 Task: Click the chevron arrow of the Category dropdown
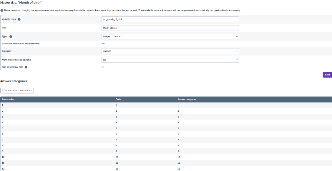pos(237,51)
